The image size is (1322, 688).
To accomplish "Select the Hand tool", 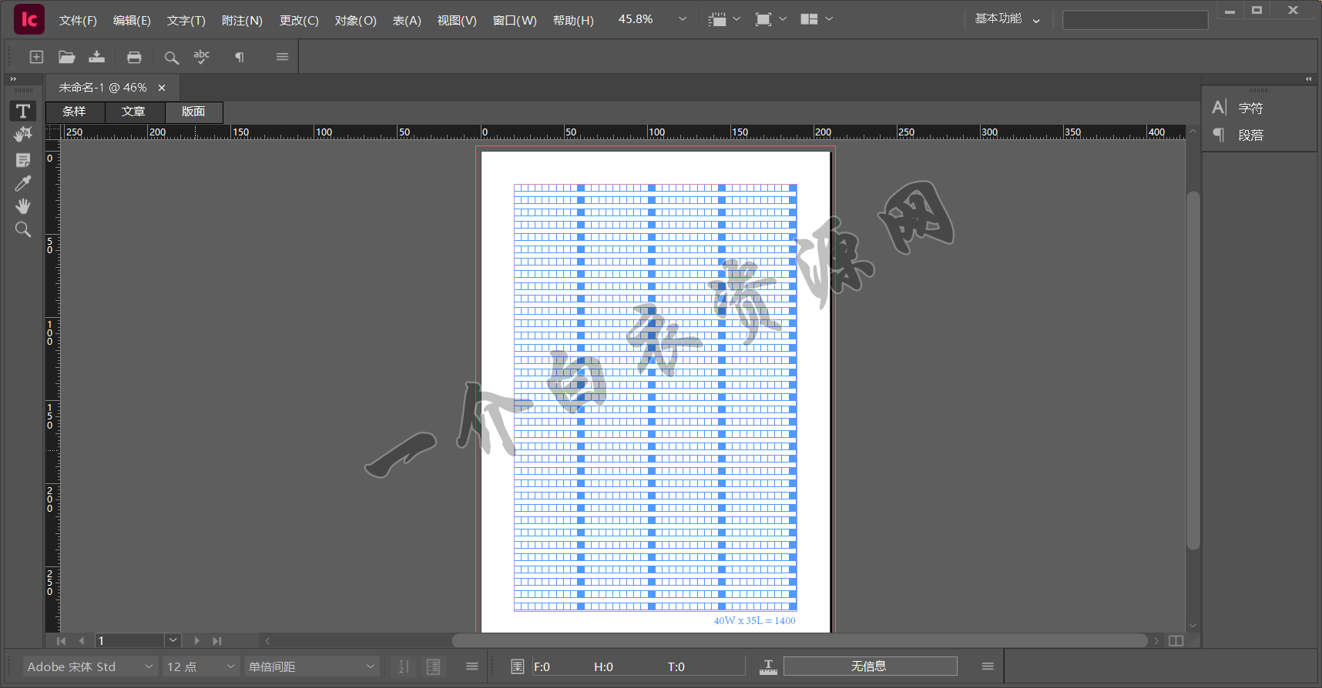I will coord(23,206).
